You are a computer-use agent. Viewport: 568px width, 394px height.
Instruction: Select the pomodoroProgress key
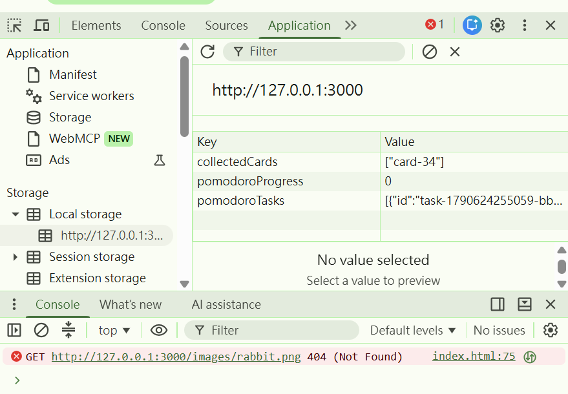[x=250, y=181]
